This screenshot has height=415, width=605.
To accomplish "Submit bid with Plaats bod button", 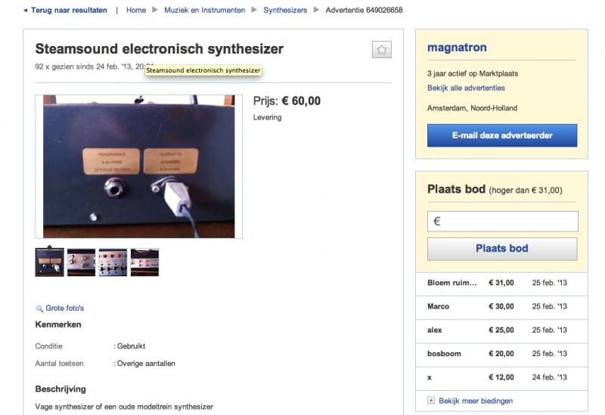I will [x=502, y=249].
